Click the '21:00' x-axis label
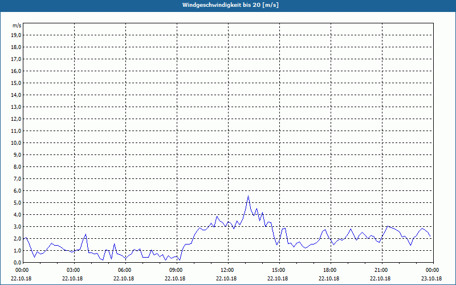456x285 pixels. point(382,270)
